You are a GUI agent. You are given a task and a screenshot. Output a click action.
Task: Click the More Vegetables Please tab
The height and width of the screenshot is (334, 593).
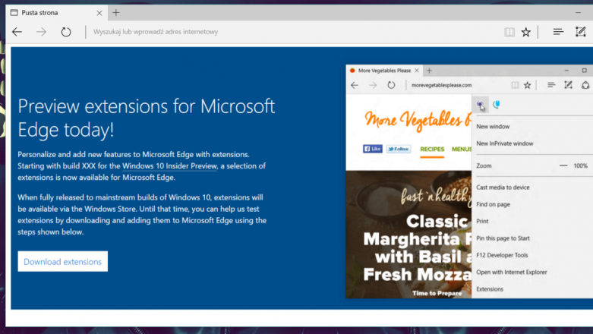pyautogui.click(x=385, y=71)
